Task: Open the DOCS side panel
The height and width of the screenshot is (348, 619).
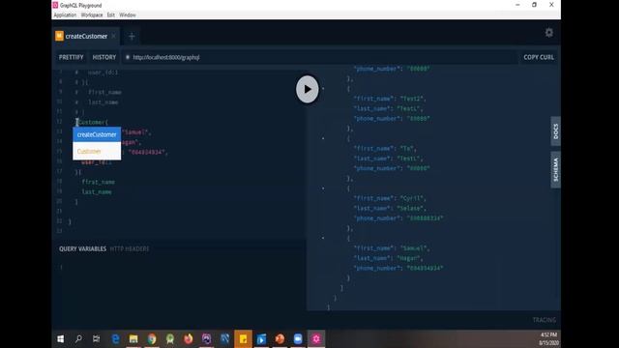Action: 556,131
